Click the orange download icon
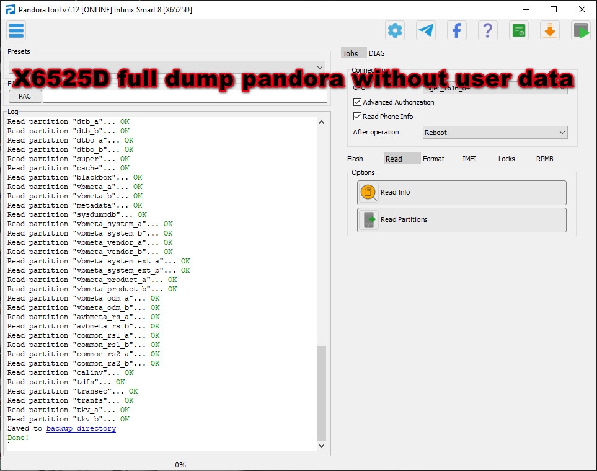The height and width of the screenshot is (471, 597). click(550, 30)
